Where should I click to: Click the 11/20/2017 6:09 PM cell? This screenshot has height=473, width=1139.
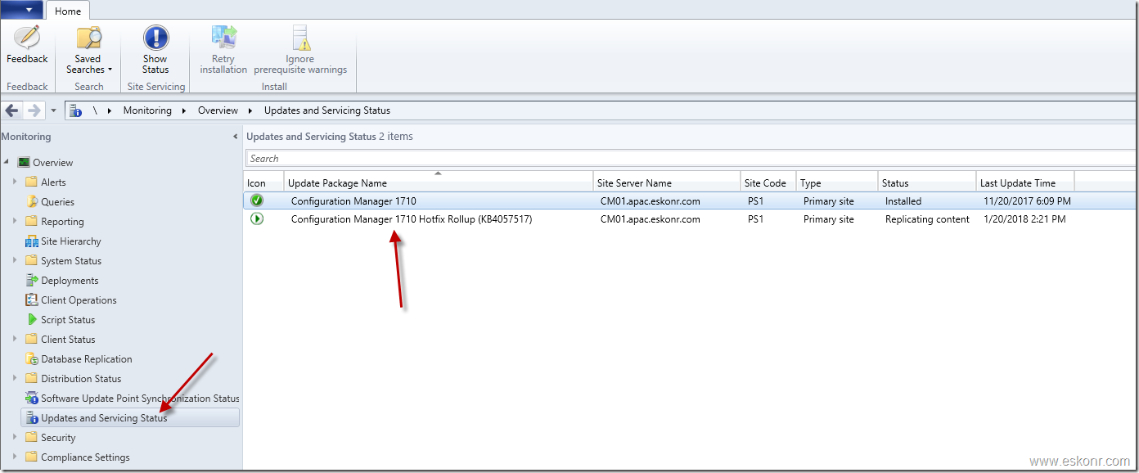click(x=1027, y=200)
